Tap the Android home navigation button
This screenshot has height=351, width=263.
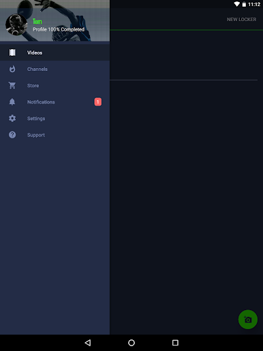coord(131,343)
